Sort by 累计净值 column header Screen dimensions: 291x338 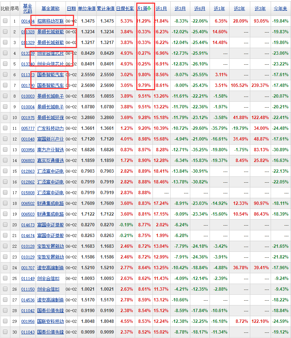coord(106,9)
